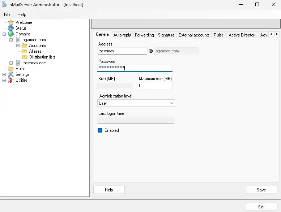Click the Exit button
This screenshot has height=212, width=281.
point(261,207)
